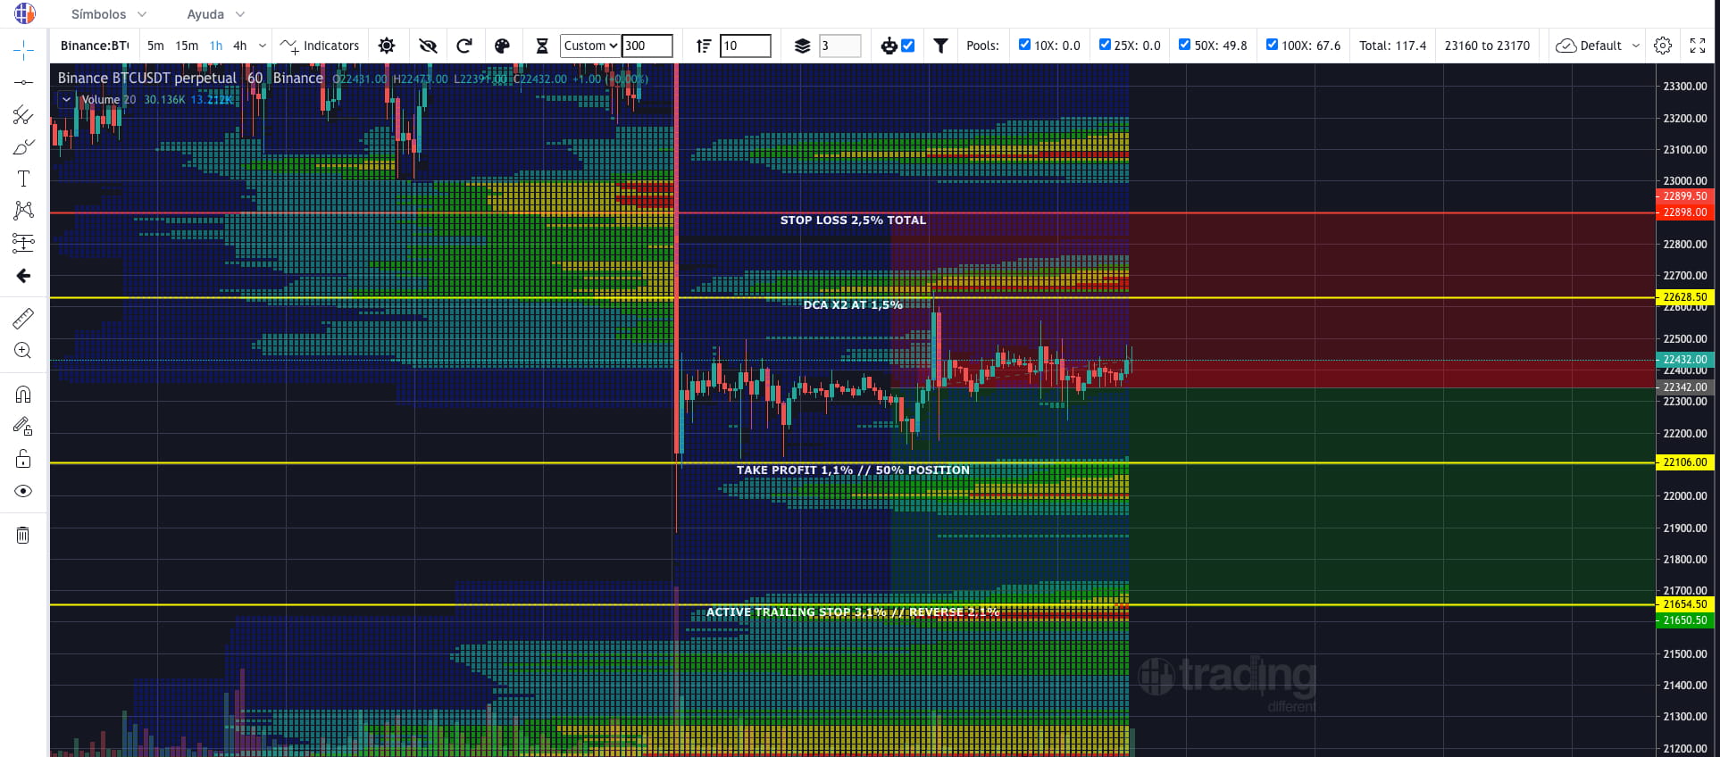Click the refresh heatmap arrow icon
Viewport: 1720px width, 757px height.
[464, 46]
